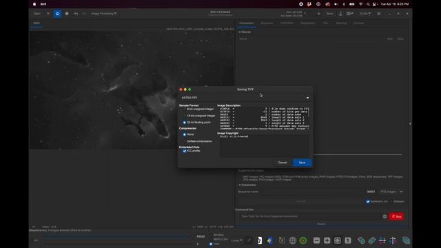Mirror the image vertically
441x248 pixels.
point(393,240)
